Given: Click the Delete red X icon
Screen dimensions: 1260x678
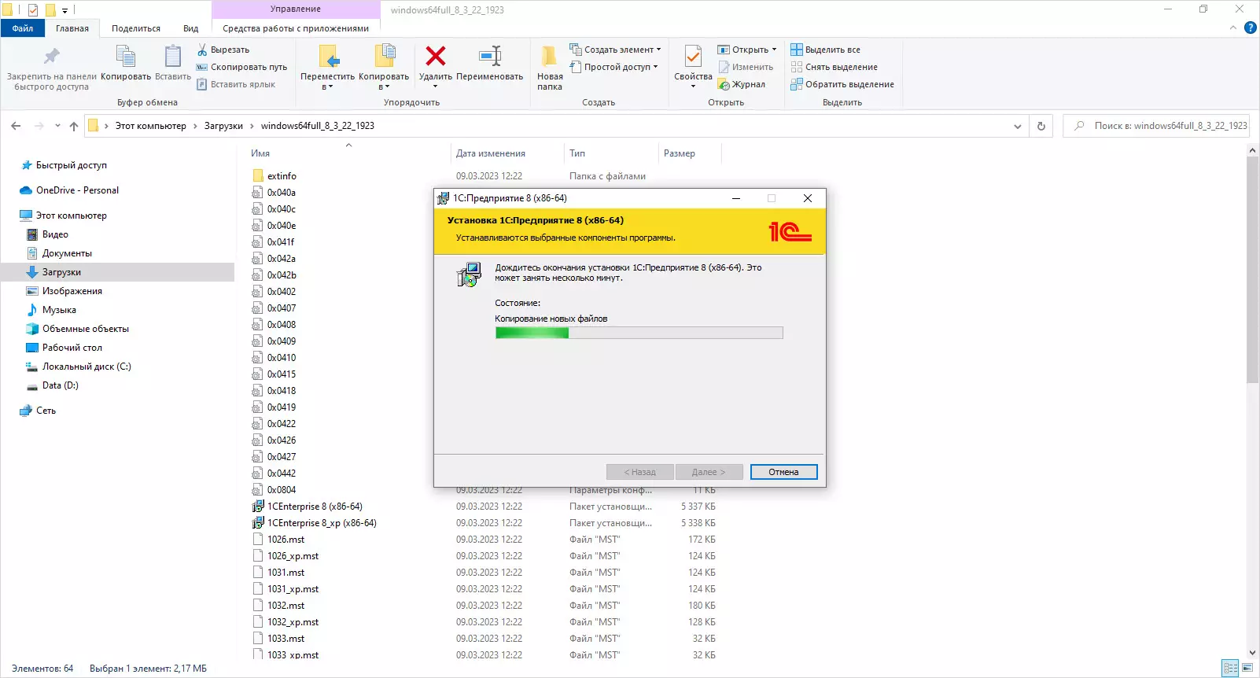Looking at the screenshot, I should point(436,56).
